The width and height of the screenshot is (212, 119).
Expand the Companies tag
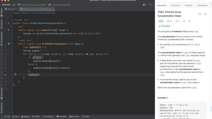coord(164,26)
